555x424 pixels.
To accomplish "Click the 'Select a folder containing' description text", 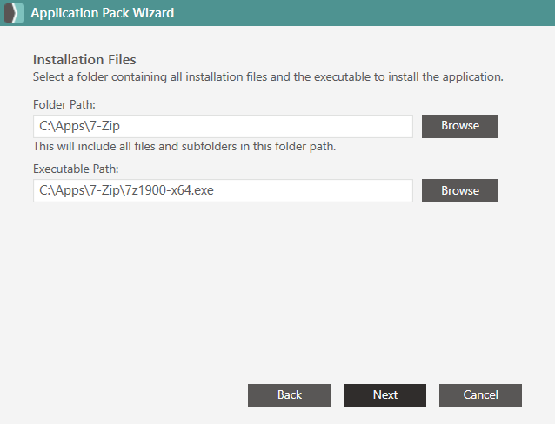I will pos(268,76).
